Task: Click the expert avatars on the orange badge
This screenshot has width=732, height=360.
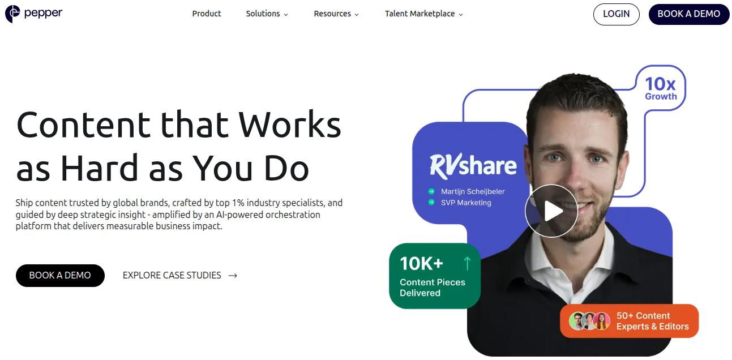Action: tap(589, 321)
